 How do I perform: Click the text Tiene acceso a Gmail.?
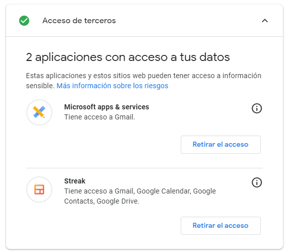coord(100,117)
